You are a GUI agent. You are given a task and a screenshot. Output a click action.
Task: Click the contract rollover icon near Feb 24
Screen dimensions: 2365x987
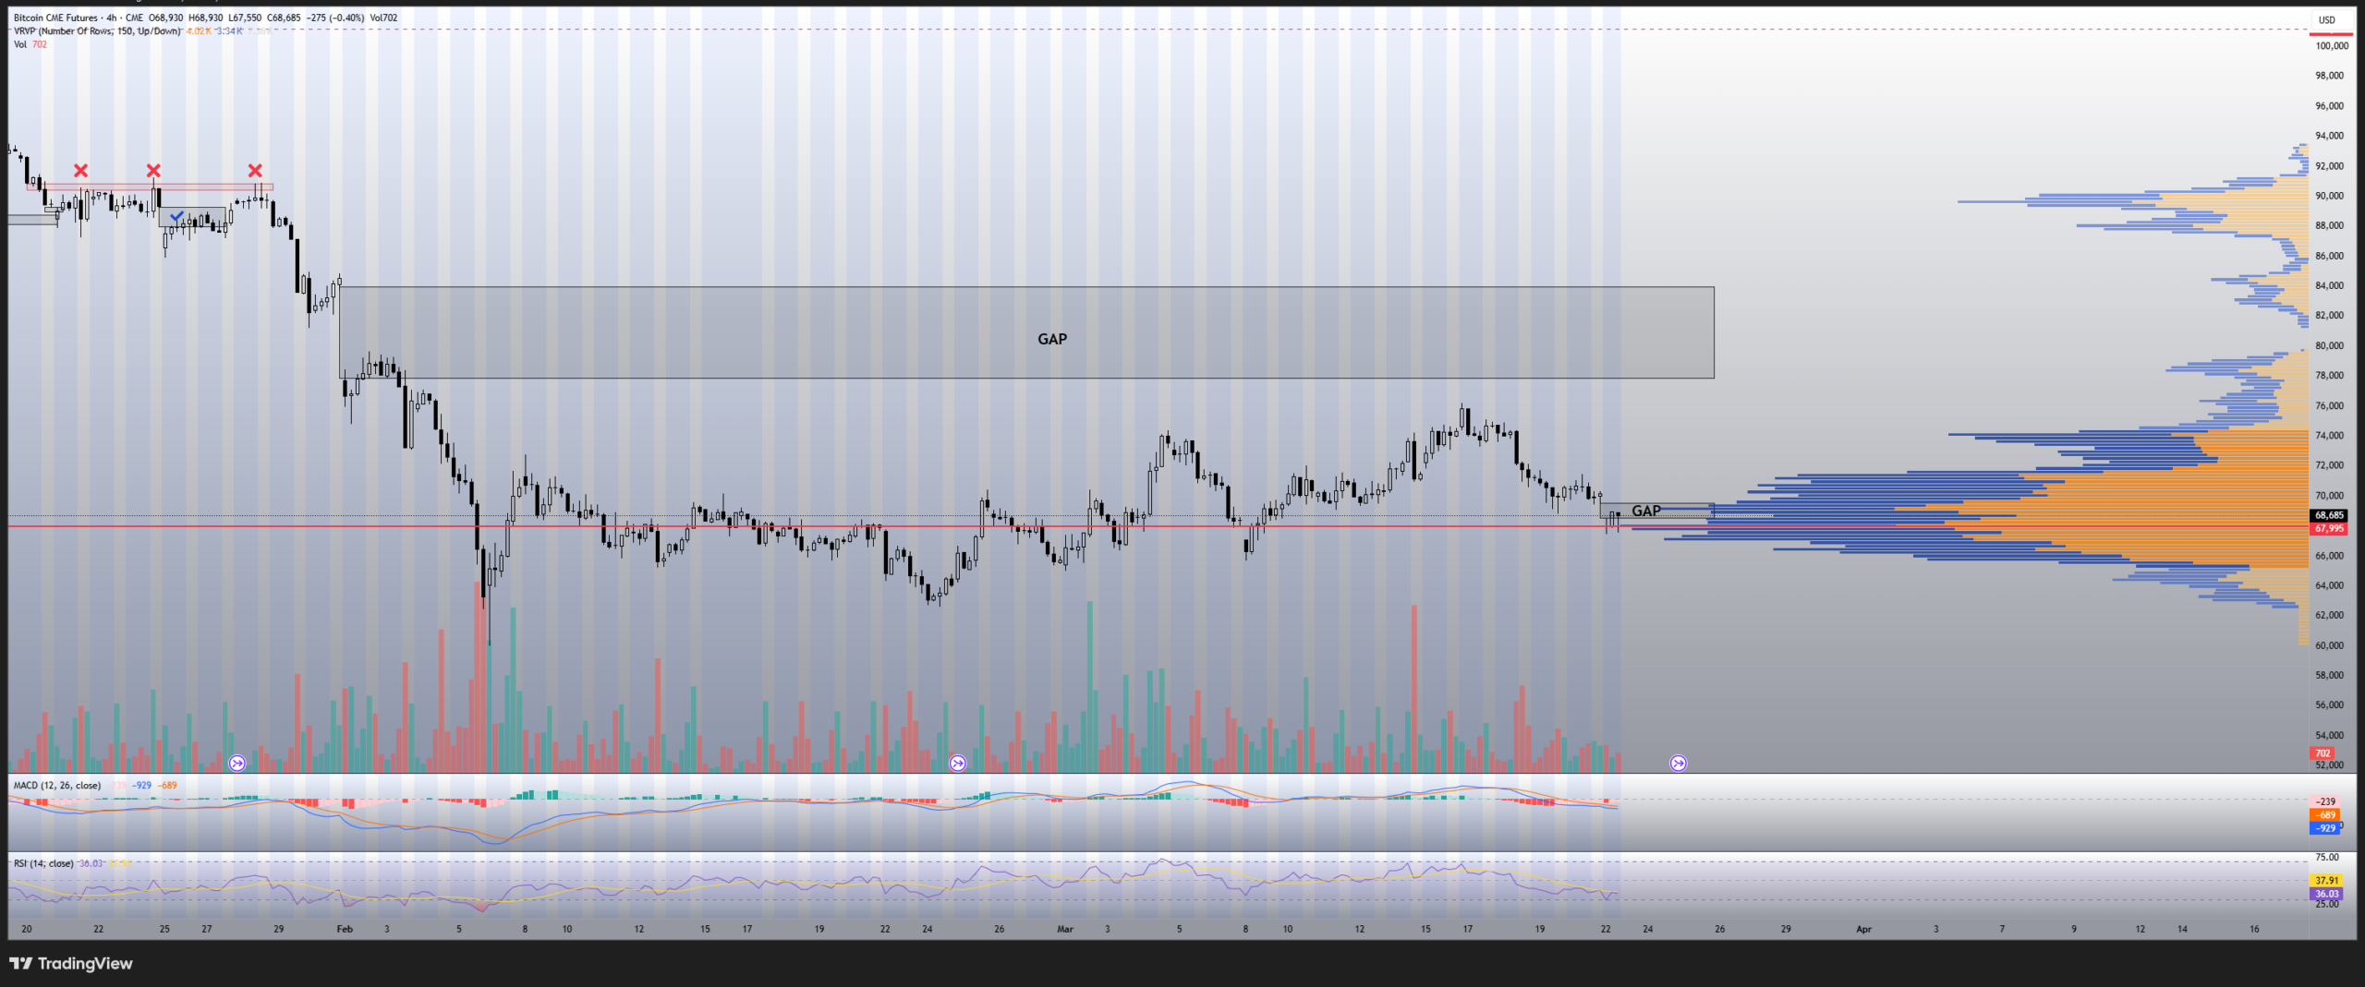click(958, 764)
